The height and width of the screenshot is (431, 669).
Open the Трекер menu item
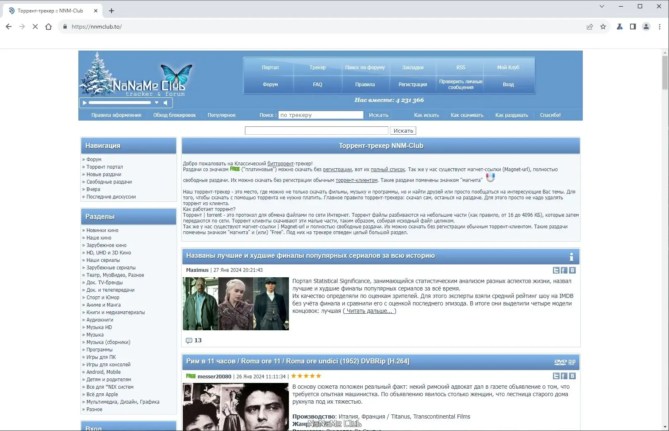tap(318, 68)
